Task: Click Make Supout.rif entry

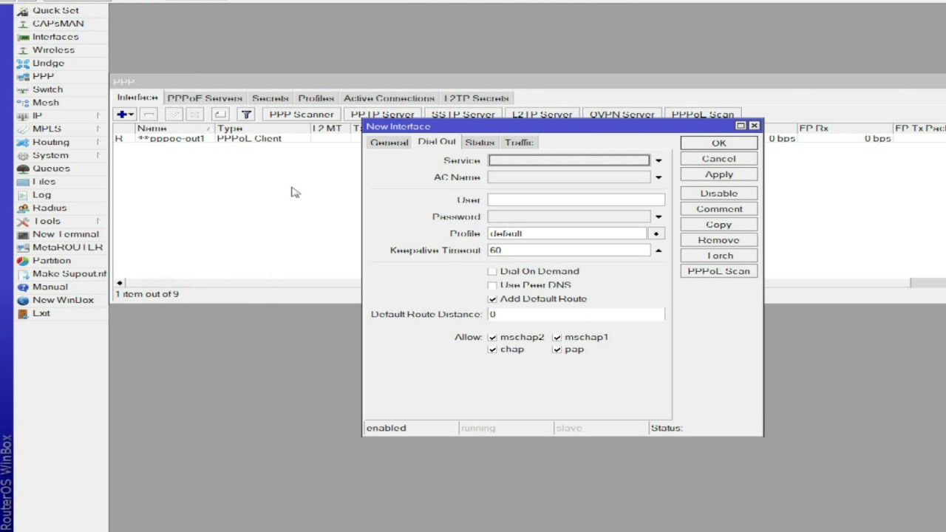Action: tap(69, 274)
